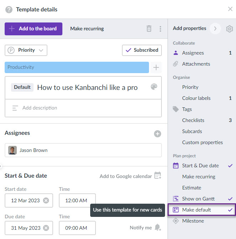
Task: Clear the start date 12 Mar 2023
Action: point(46,200)
